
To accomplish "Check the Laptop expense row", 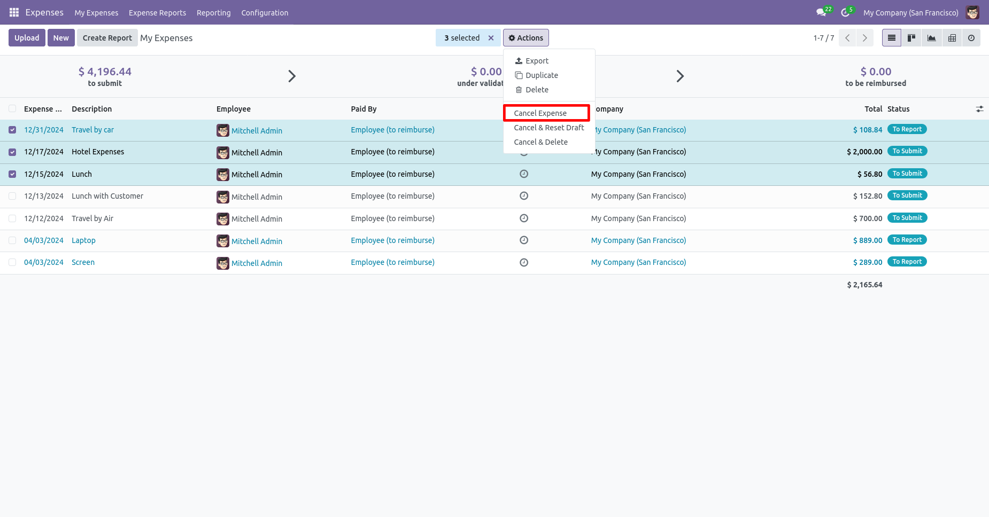I will (12, 240).
